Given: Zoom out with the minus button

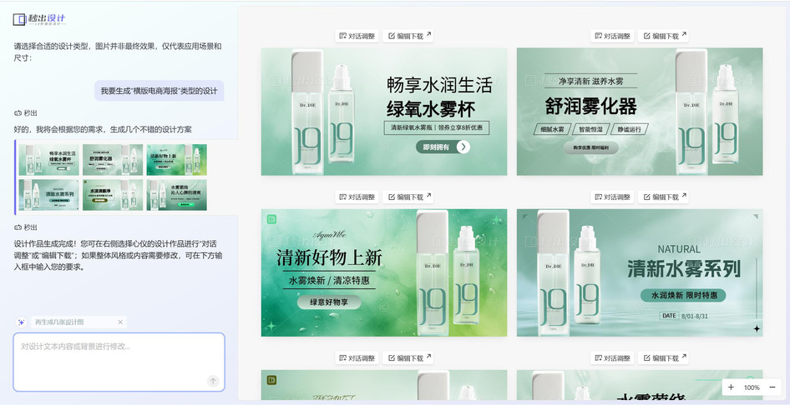Looking at the screenshot, I should pyautogui.click(x=772, y=387).
